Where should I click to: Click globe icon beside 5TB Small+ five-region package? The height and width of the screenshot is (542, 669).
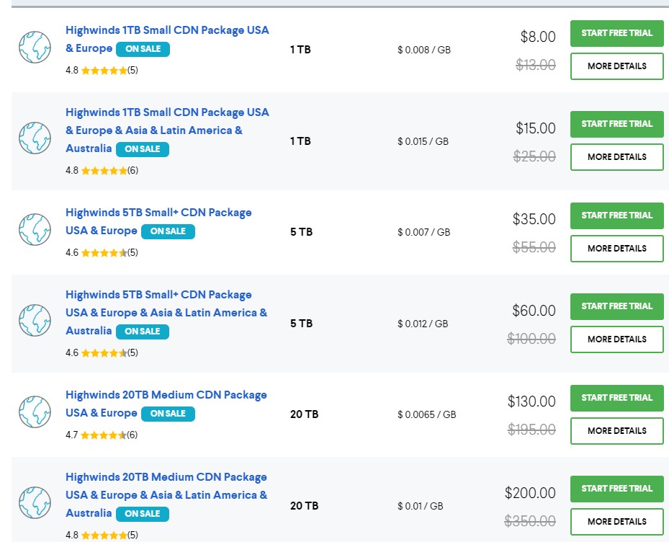point(35,321)
